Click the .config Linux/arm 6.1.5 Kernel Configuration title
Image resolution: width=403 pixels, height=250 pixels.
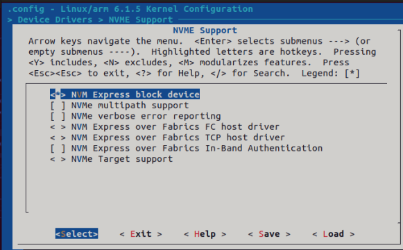130,9
